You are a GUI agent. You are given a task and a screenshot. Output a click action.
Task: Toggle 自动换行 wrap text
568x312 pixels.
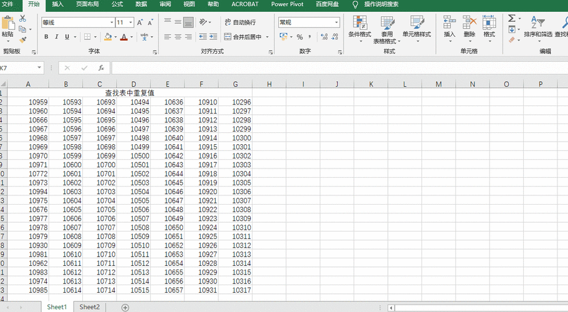click(240, 22)
